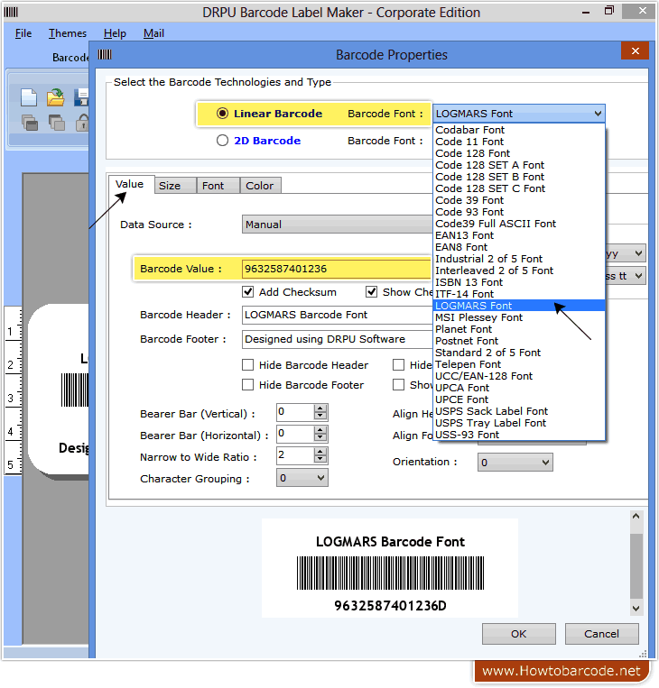Click the barcode icon in the Barcode Properties title bar

(x=105, y=54)
